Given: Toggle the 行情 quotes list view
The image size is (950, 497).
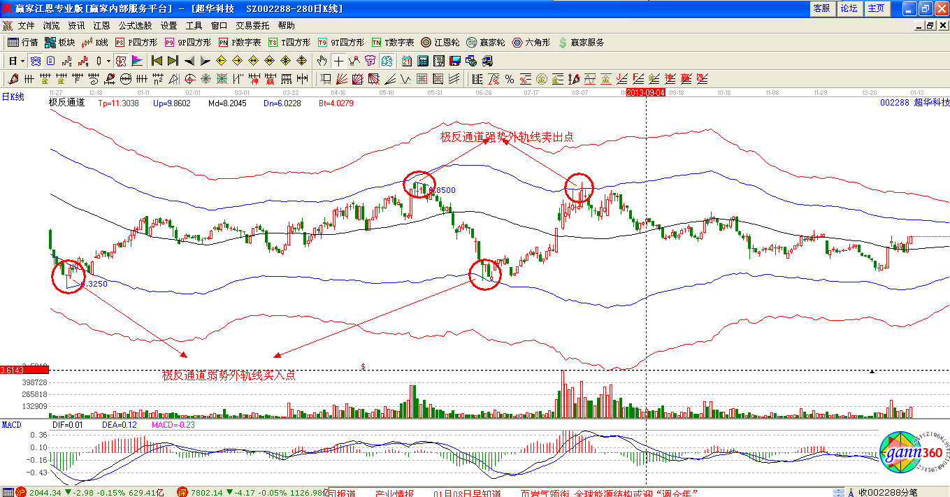Looking at the screenshot, I should click(x=22, y=43).
